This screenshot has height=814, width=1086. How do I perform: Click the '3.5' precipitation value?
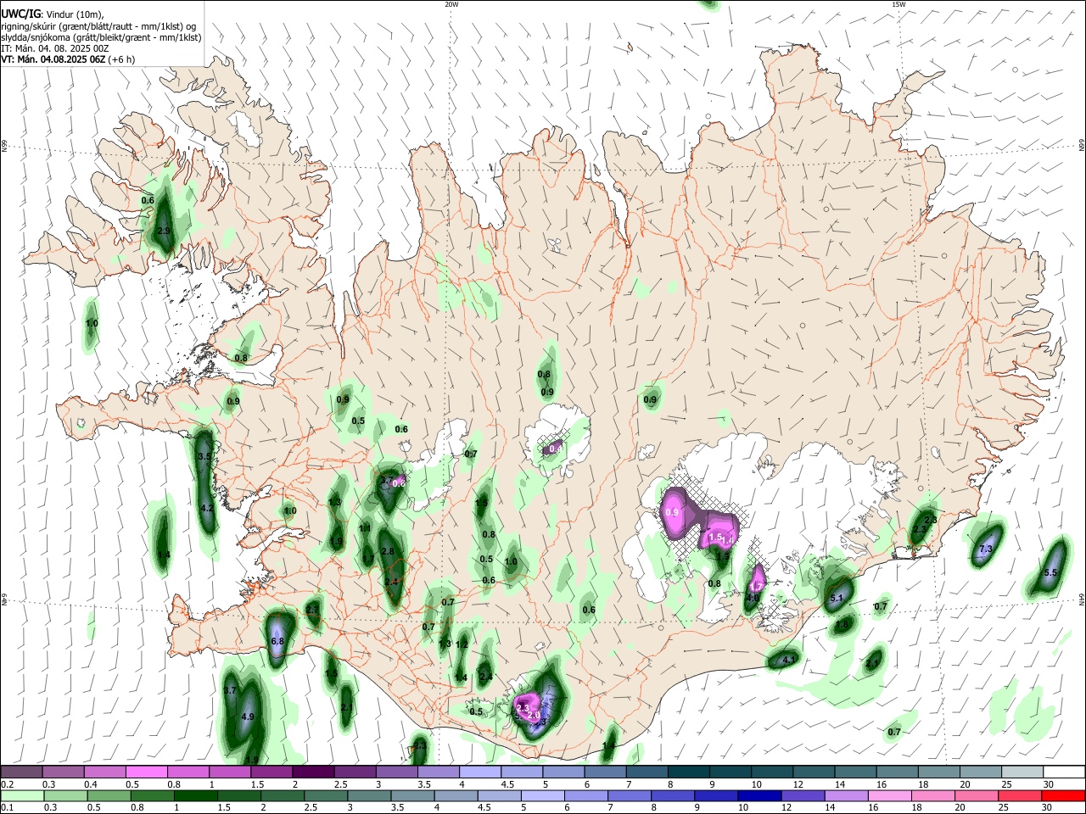(204, 456)
